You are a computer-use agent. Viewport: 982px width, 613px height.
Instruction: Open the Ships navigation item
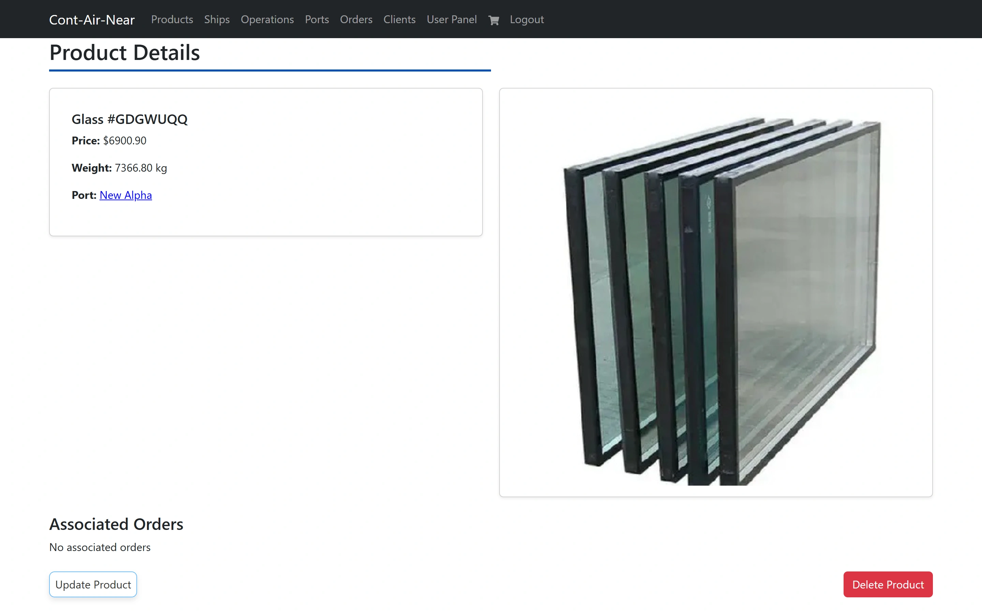pos(217,19)
